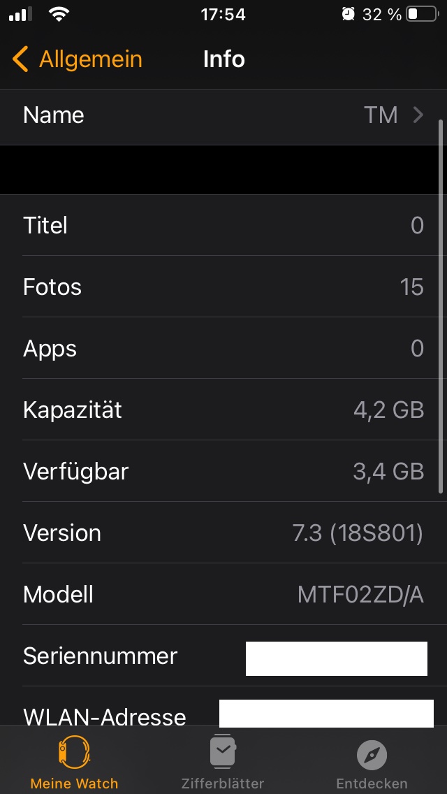Screen dimensions: 447x794
Task: Open the Meine Watch tab icon
Action: (x=74, y=753)
